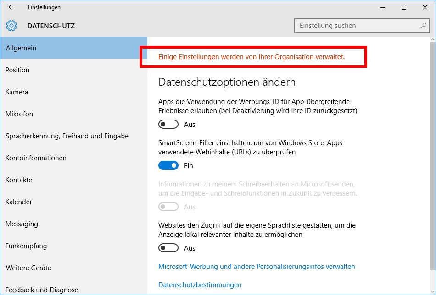Open the Kontakte section
This screenshot has height=295, width=436.
click(x=19, y=180)
